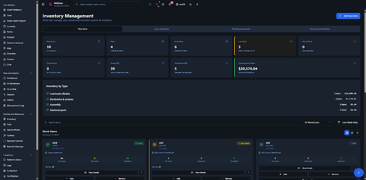Open Chat in the sidebar
Viewport: 366px width, 180px height.
tap(7, 65)
